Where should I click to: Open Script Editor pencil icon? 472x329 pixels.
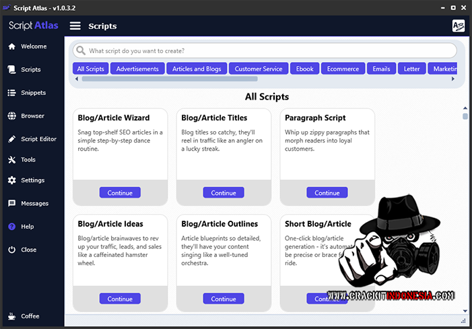11,139
